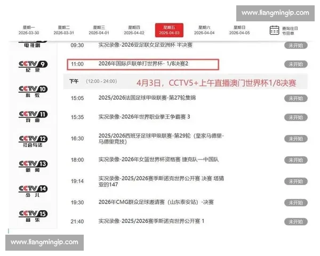Open the 查询往日节目单 link
The height and width of the screenshot is (256, 320).
(290, 30)
